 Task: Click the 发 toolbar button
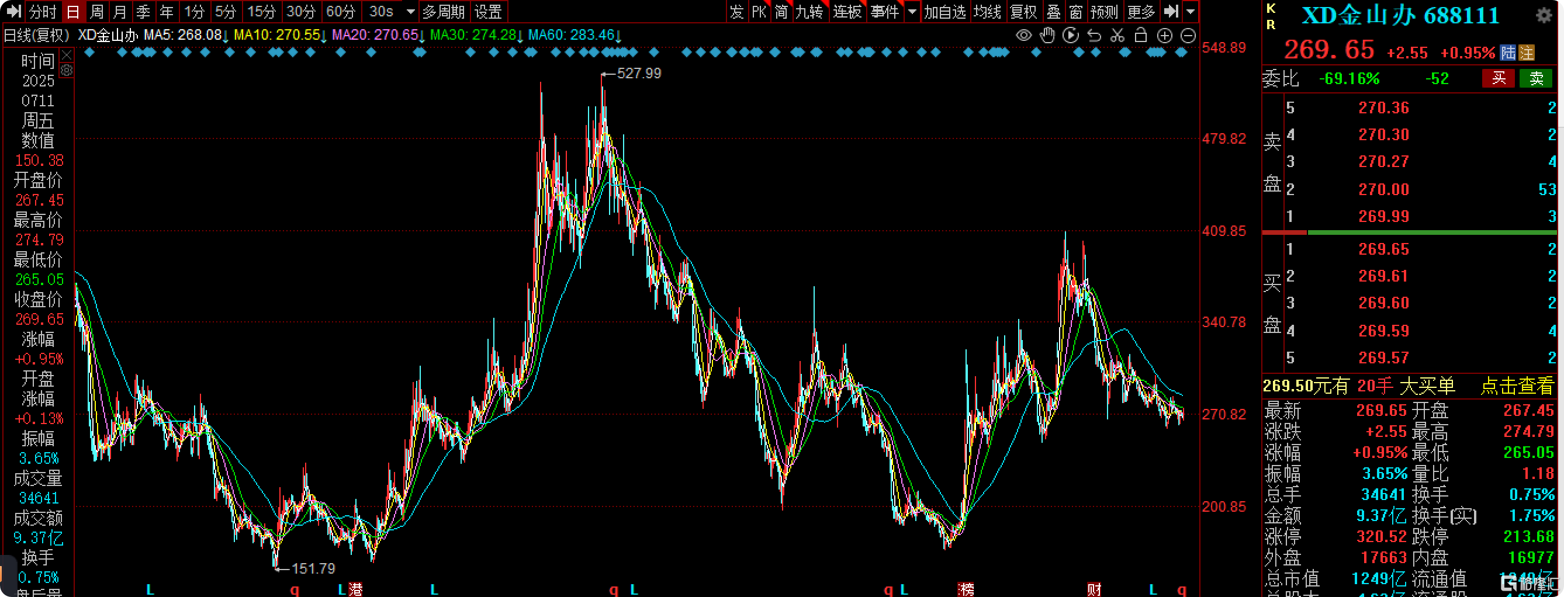tap(736, 11)
